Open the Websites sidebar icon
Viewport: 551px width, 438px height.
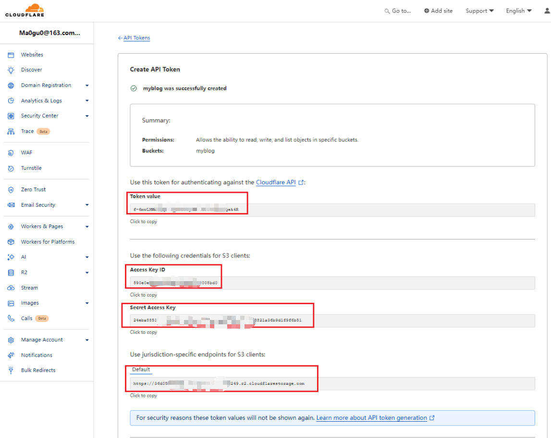pos(11,55)
